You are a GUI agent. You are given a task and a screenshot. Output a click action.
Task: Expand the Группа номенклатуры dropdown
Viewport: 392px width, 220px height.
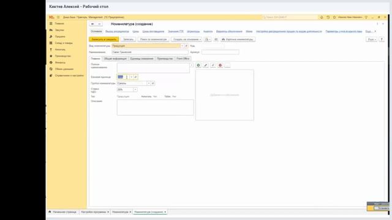[148, 83]
